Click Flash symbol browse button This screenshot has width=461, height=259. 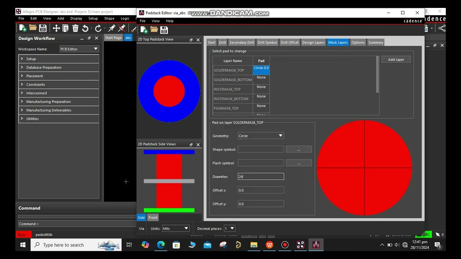click(299, 163)
